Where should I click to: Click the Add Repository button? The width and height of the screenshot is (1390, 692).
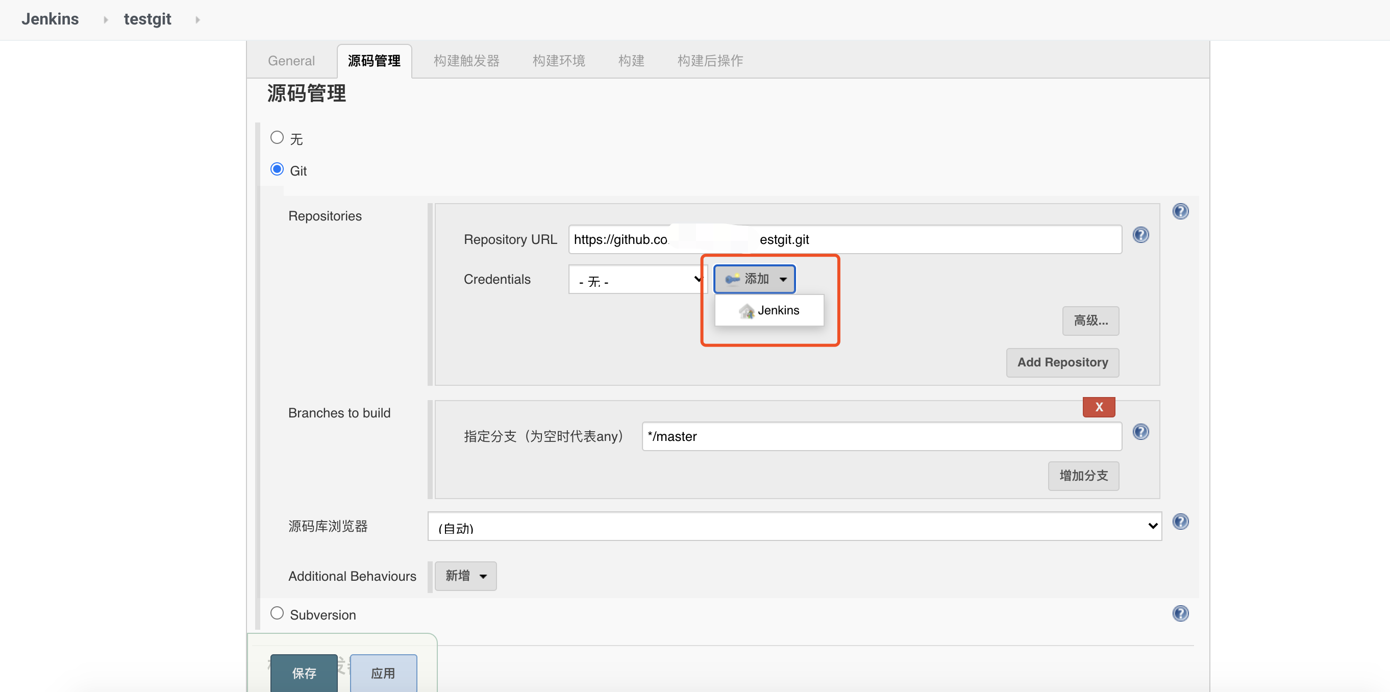tap(1062, 362)
